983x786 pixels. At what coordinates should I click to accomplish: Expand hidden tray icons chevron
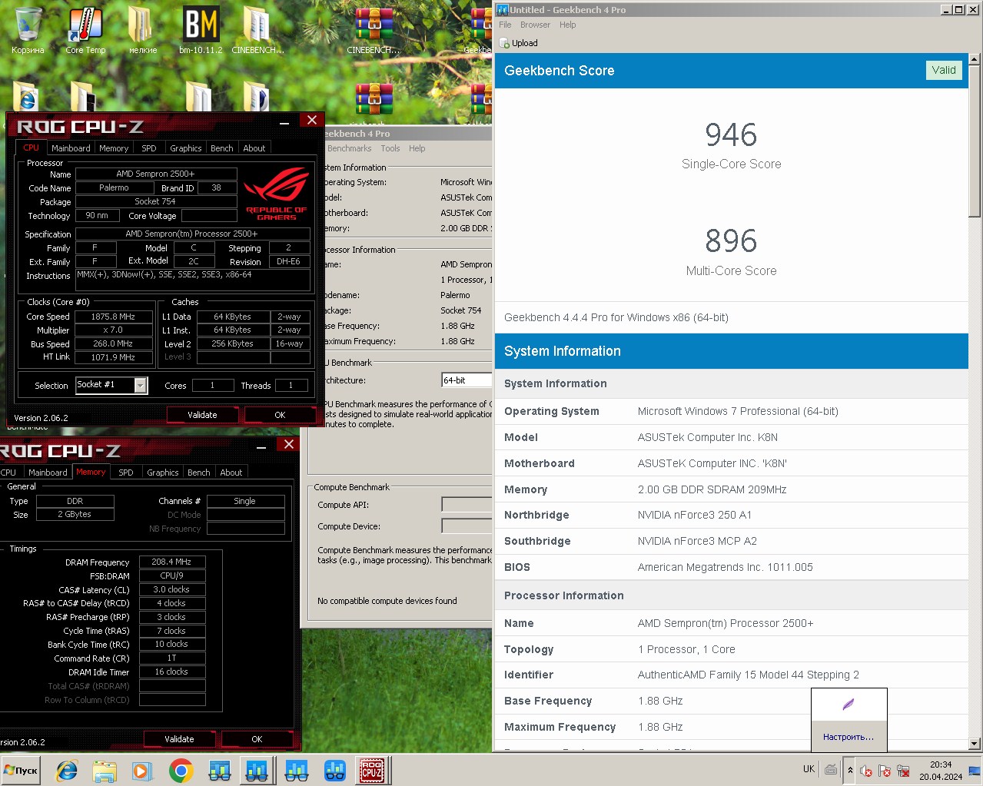(850, 770)
